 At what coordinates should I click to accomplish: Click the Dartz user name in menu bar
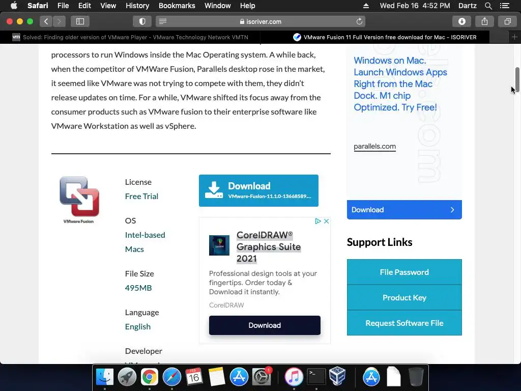(467, 6)
